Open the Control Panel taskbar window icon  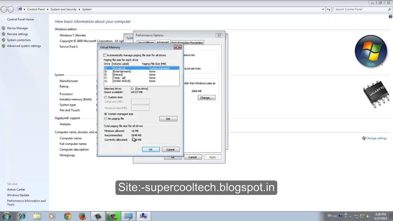point(128,216)
